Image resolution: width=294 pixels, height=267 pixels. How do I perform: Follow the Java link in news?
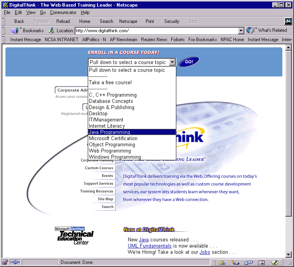tap(144, 240)
